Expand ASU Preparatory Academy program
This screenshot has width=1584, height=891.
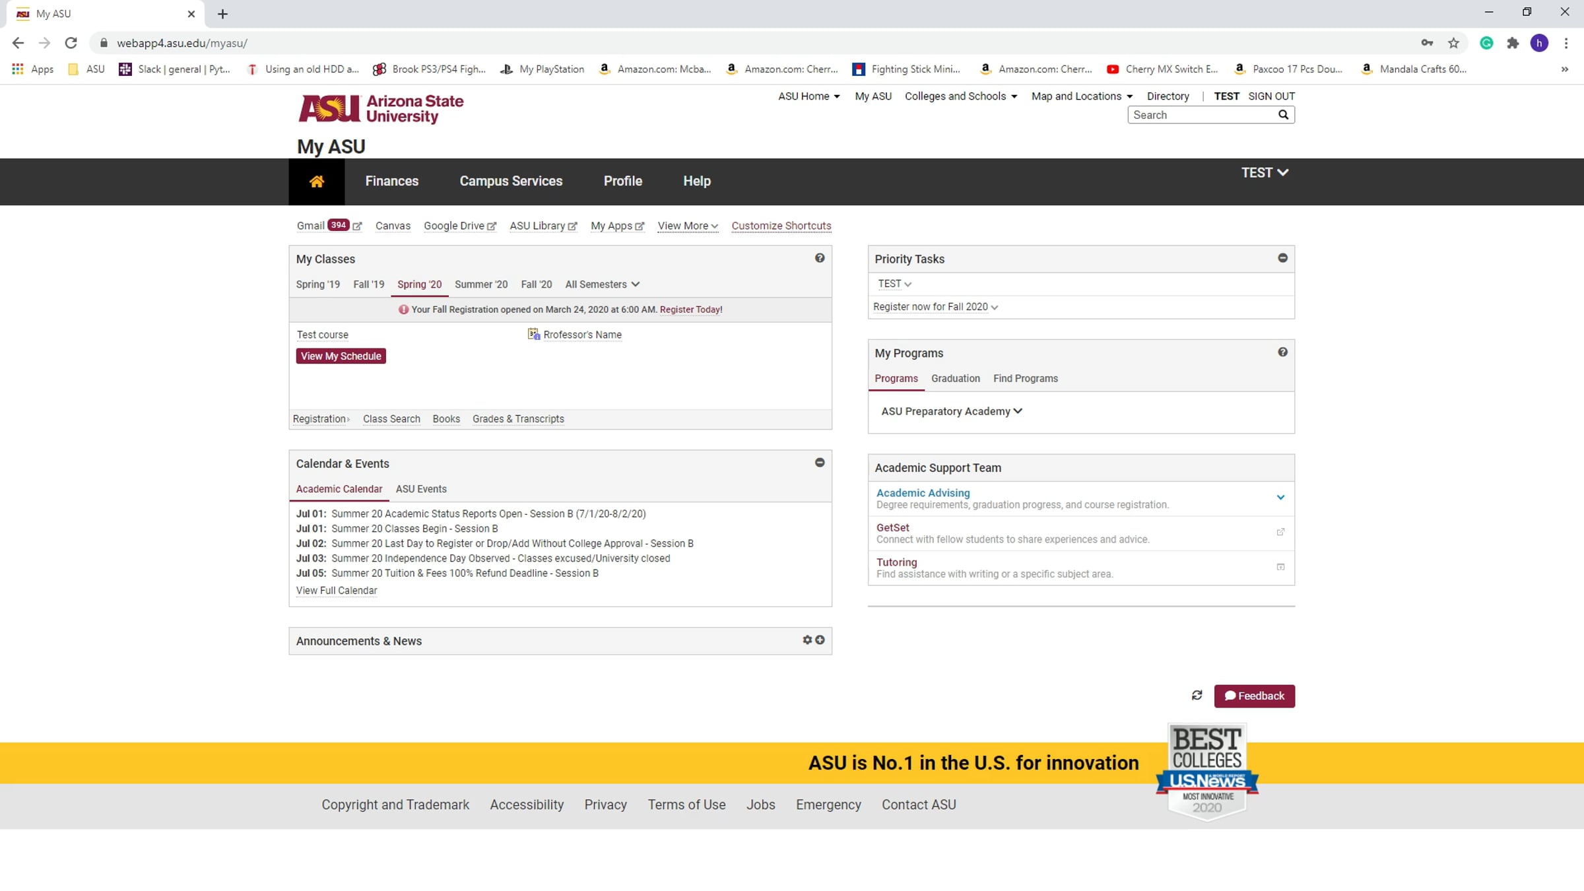pyautogui.click(x=952, y=411)
